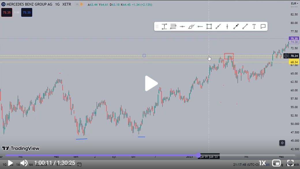Image resolution: width=300 pixels, height=169 pixels.
Task: Select the arrow line tool
Action: click(x=236, y=26)
